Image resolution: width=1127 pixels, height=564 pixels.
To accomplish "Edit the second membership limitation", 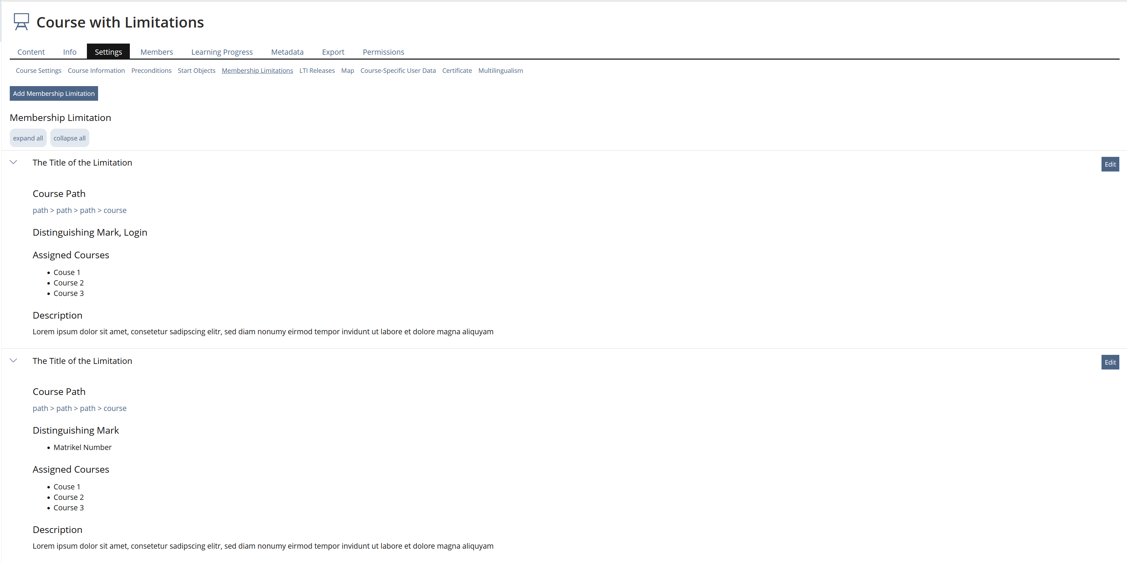I will coord(1110,362).
